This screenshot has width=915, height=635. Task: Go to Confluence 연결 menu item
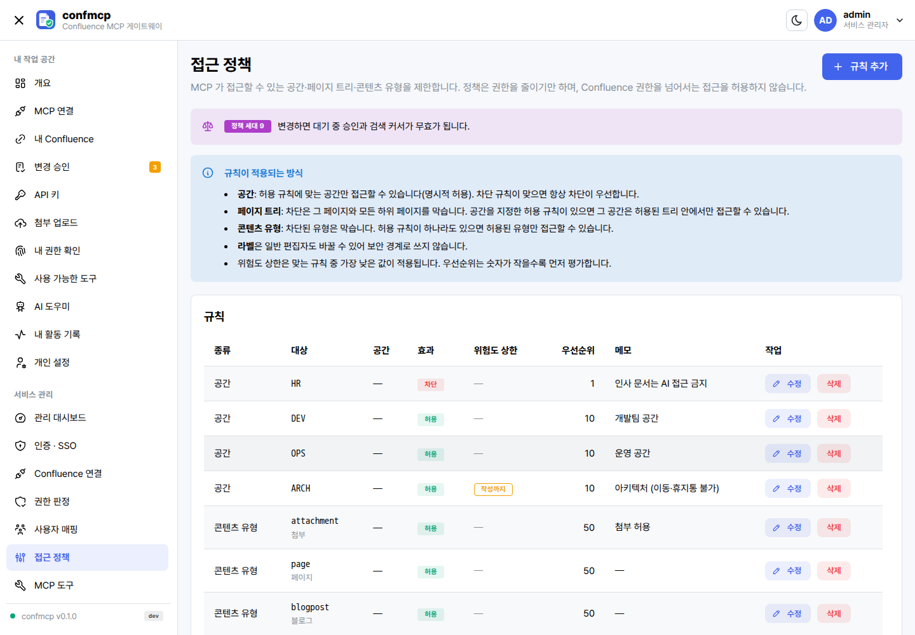[x=88, y=474]
